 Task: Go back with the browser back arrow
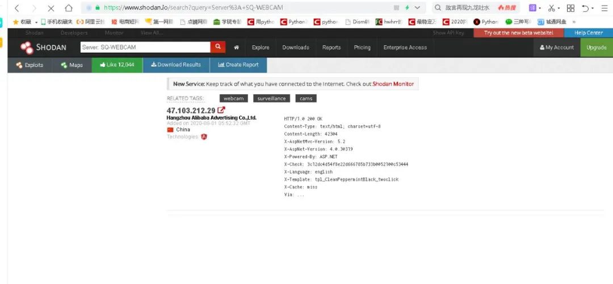(17, 8)
